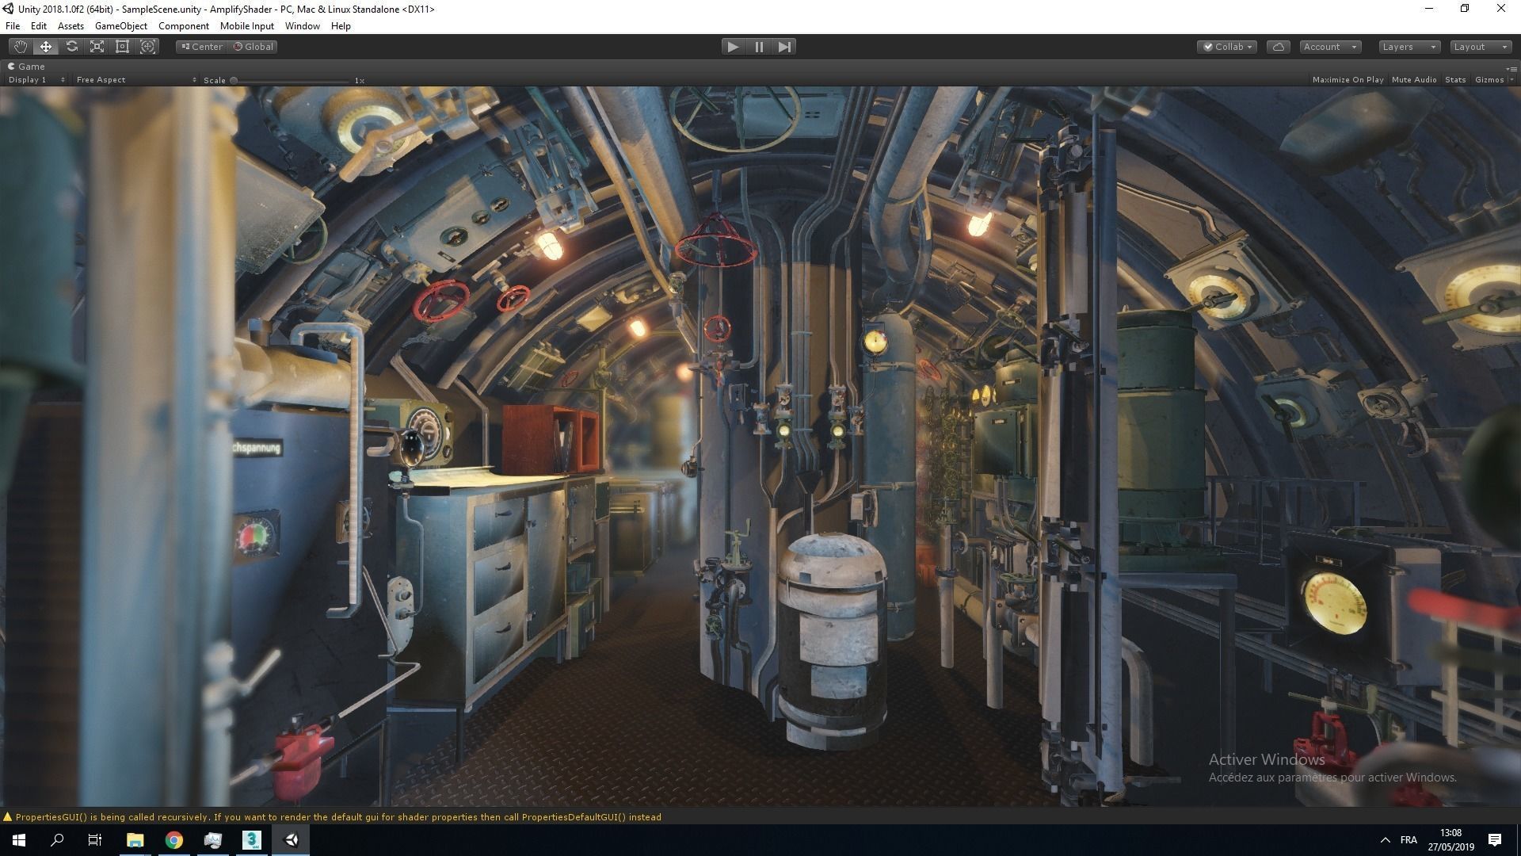
Task: Click the Stats button
Action: coord(1454,80)
